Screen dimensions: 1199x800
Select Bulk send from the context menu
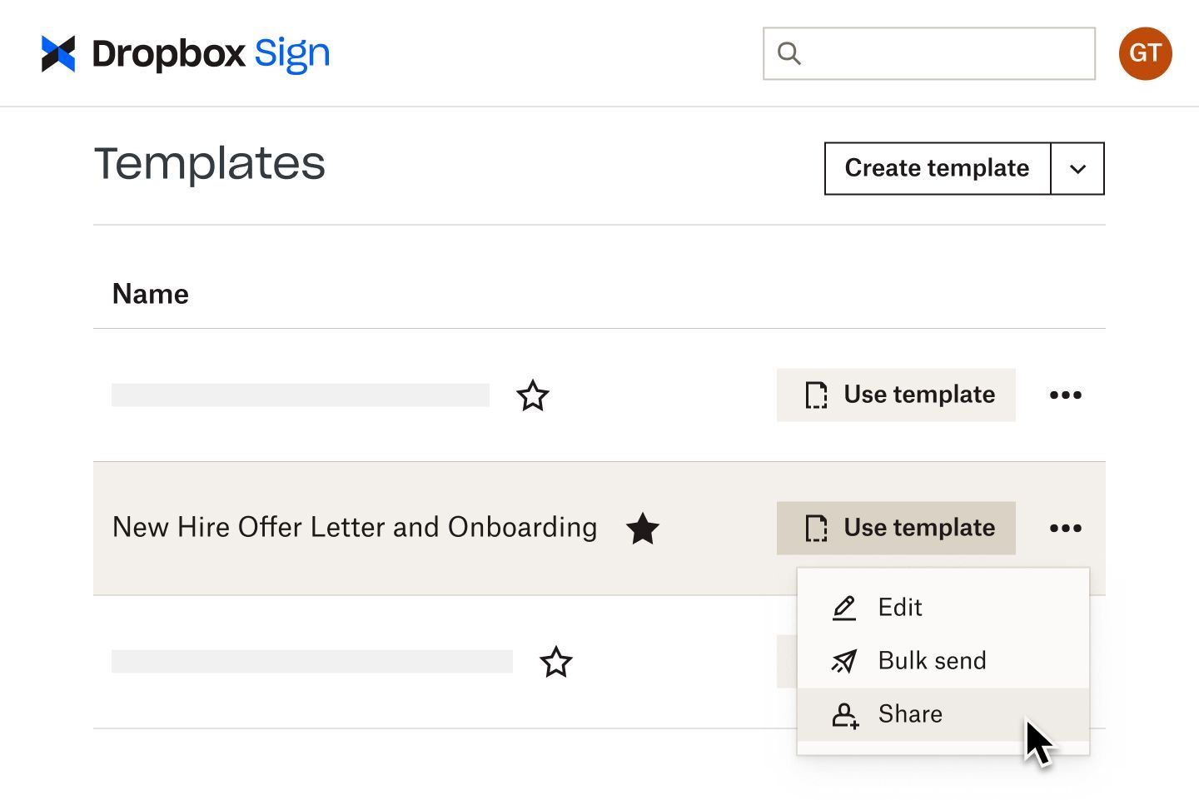click(x=932, y=661)
